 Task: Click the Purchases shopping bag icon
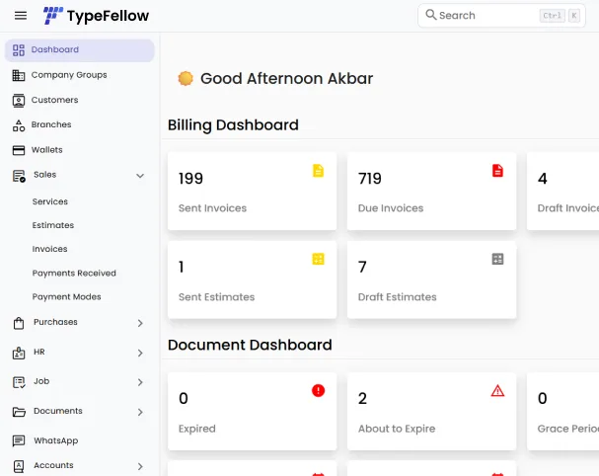19,323
